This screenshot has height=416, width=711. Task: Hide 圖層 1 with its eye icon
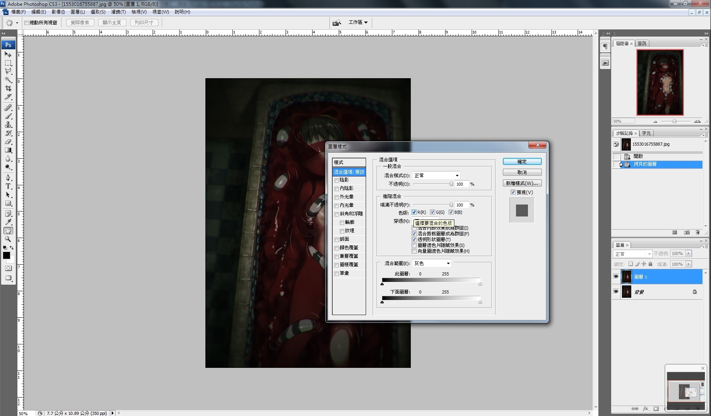[616, 277]
